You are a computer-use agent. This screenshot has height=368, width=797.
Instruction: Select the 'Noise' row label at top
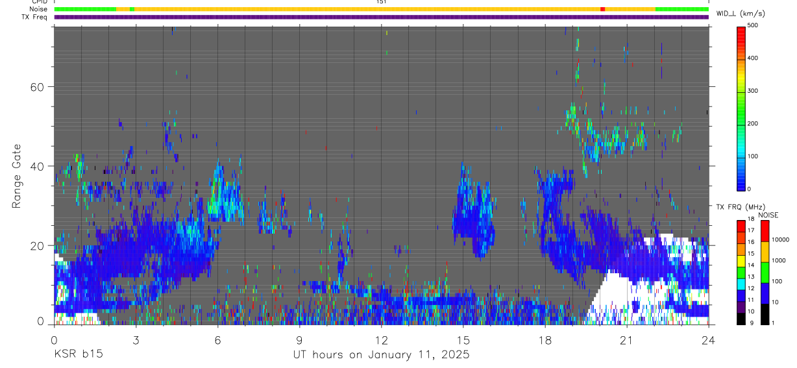(x=38, y=9)
